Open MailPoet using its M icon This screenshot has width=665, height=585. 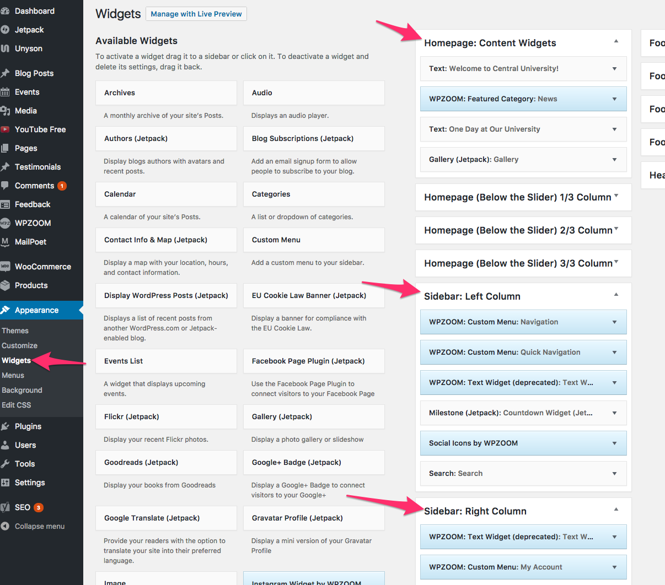tap(5, 242)
